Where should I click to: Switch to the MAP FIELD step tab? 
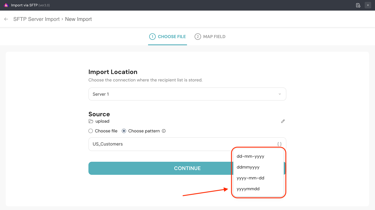(x=210, y=37)
